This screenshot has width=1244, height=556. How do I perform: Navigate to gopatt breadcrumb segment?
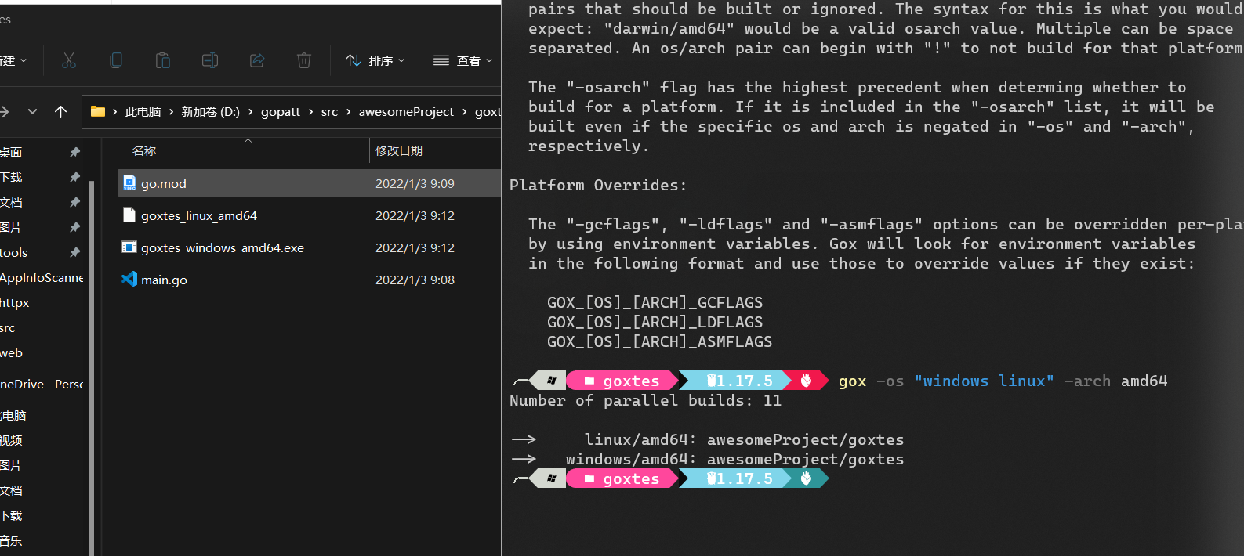point(281,112)
